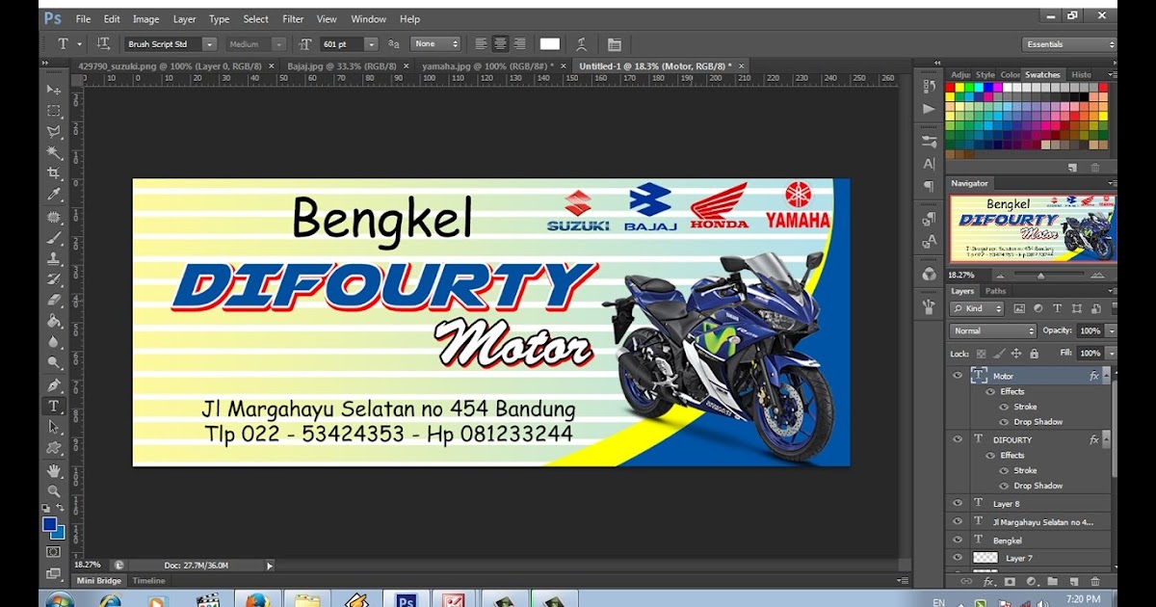The height and width of the screenshot is (607, 1156).
Task: Adjust the Navigator zoom slider
Action: tap(1040, 275)
